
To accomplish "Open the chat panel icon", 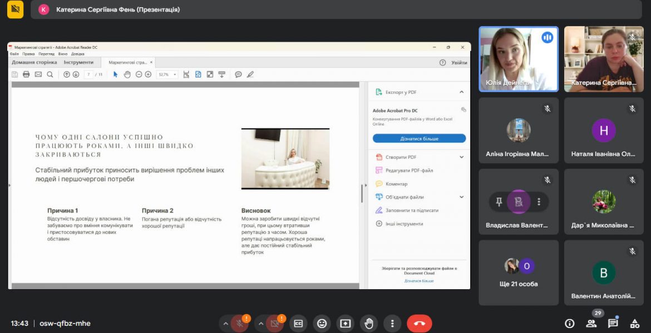I will pos(613,324).
